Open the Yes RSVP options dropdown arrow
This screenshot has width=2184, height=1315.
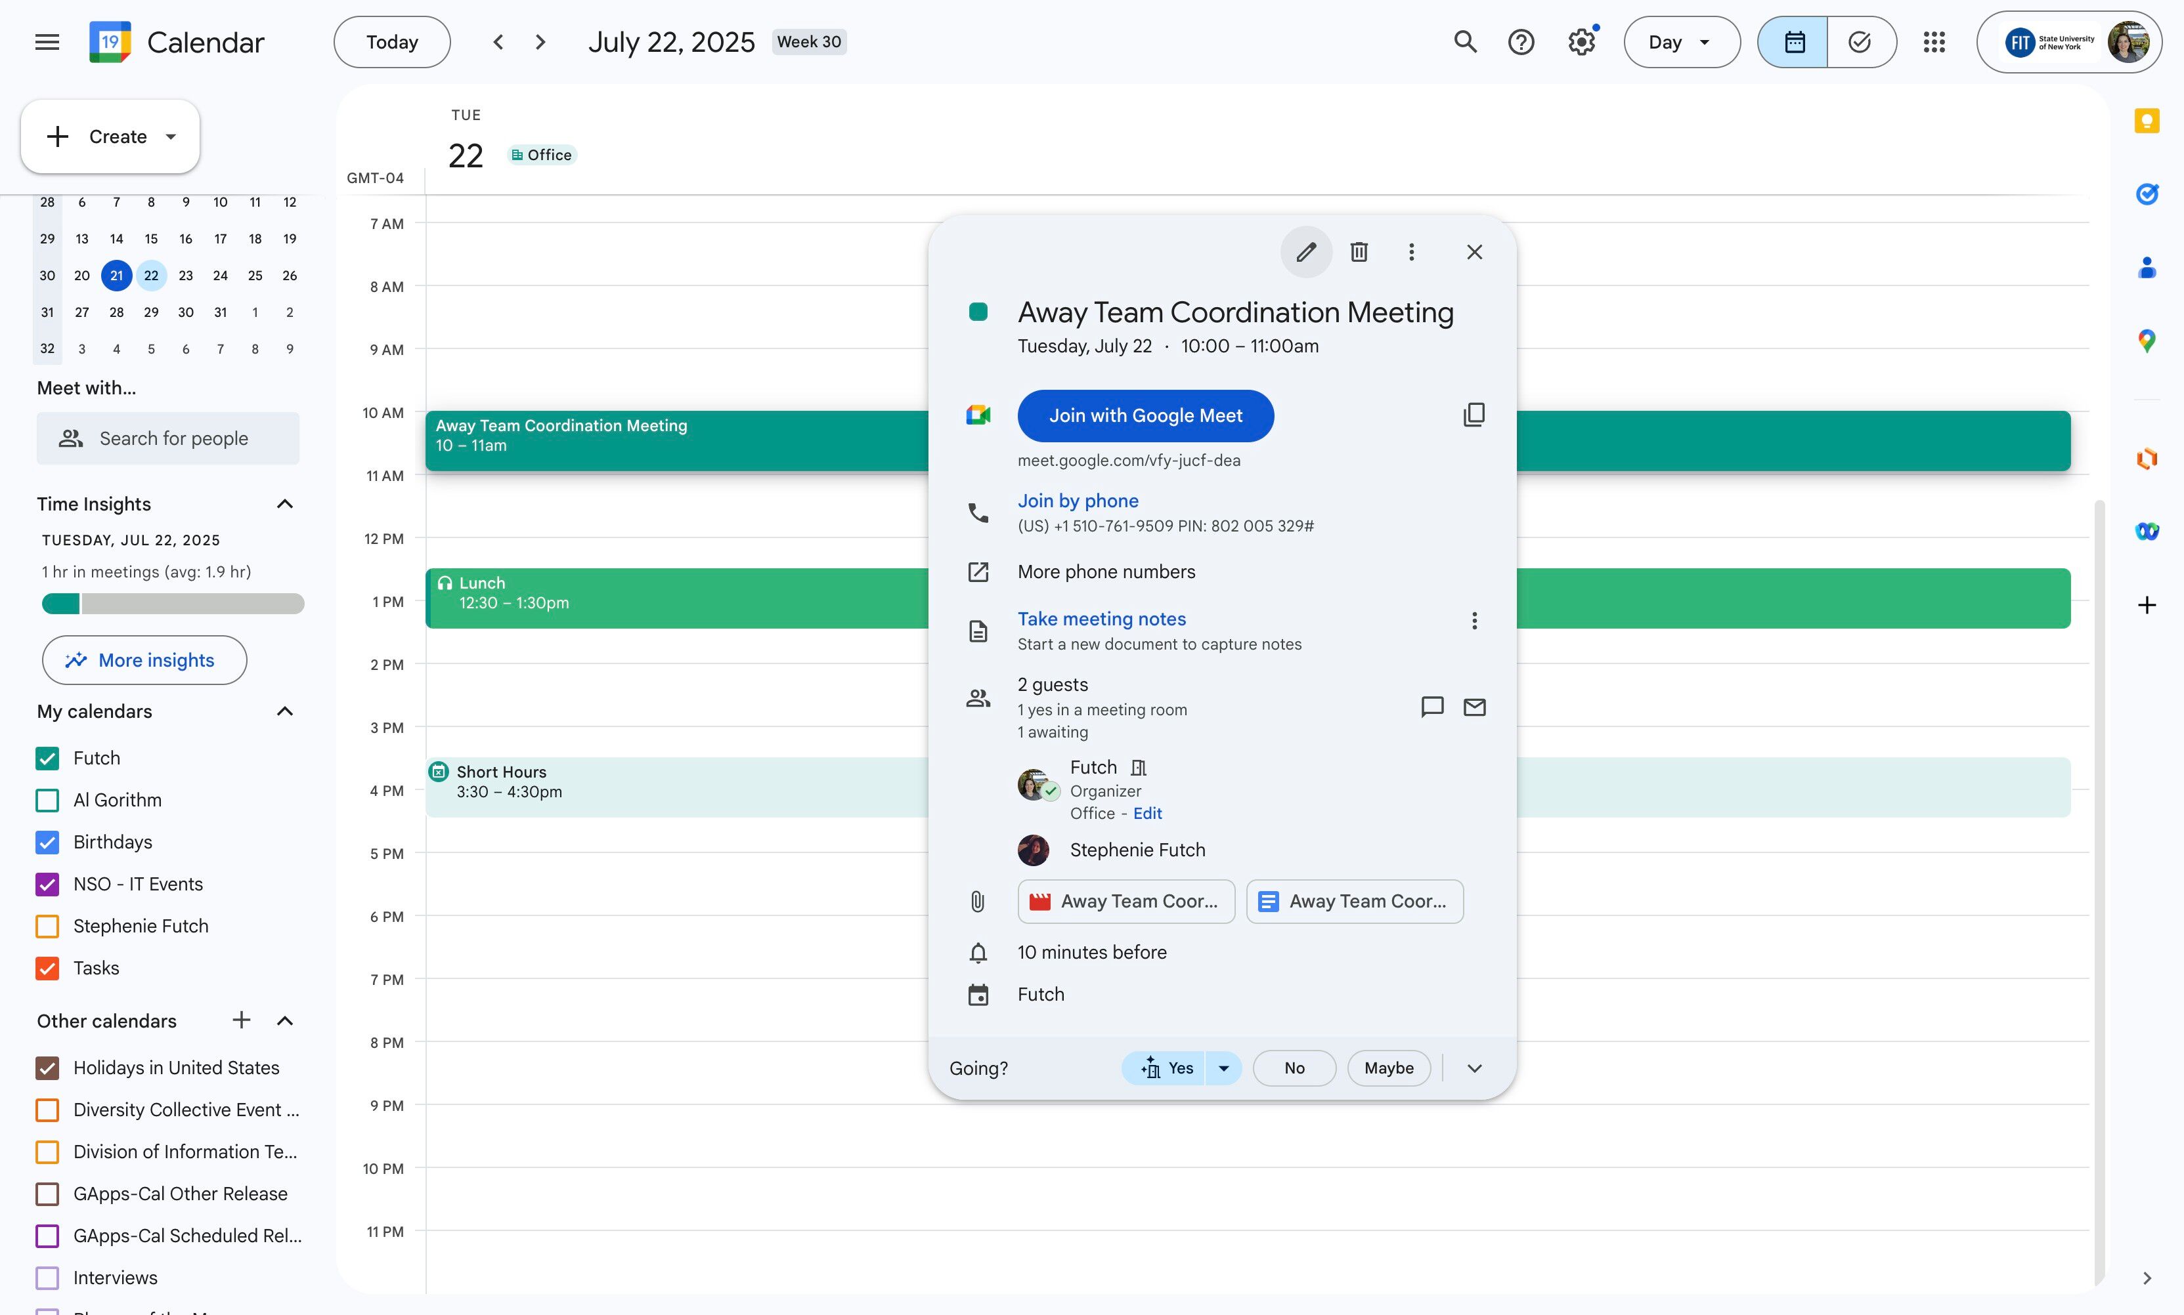1223,1068
